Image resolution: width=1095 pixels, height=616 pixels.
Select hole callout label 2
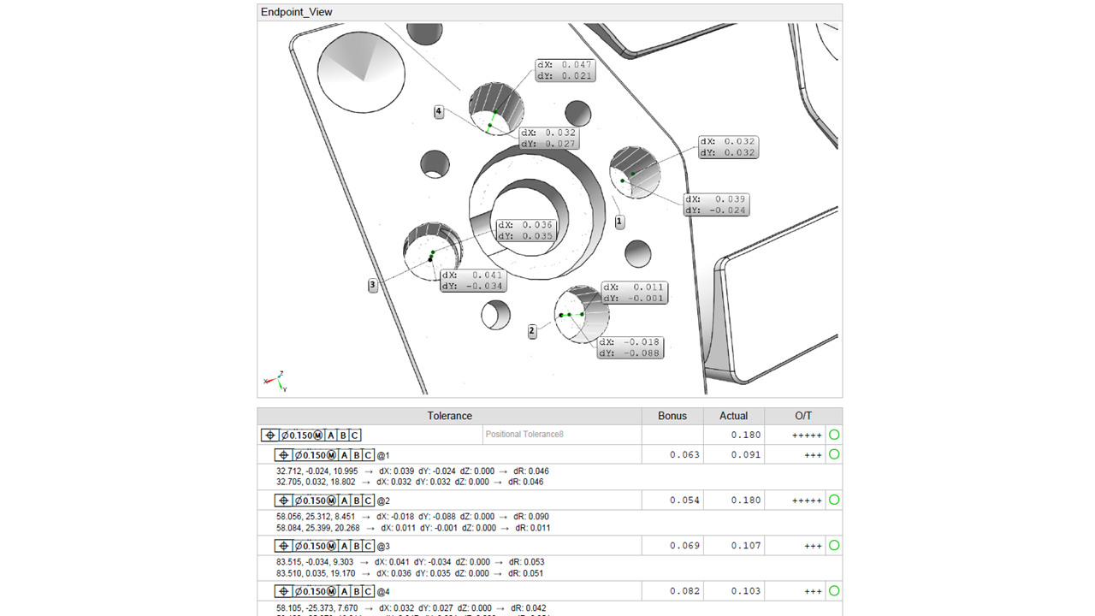pyautogui.click(x=532, y=331)
